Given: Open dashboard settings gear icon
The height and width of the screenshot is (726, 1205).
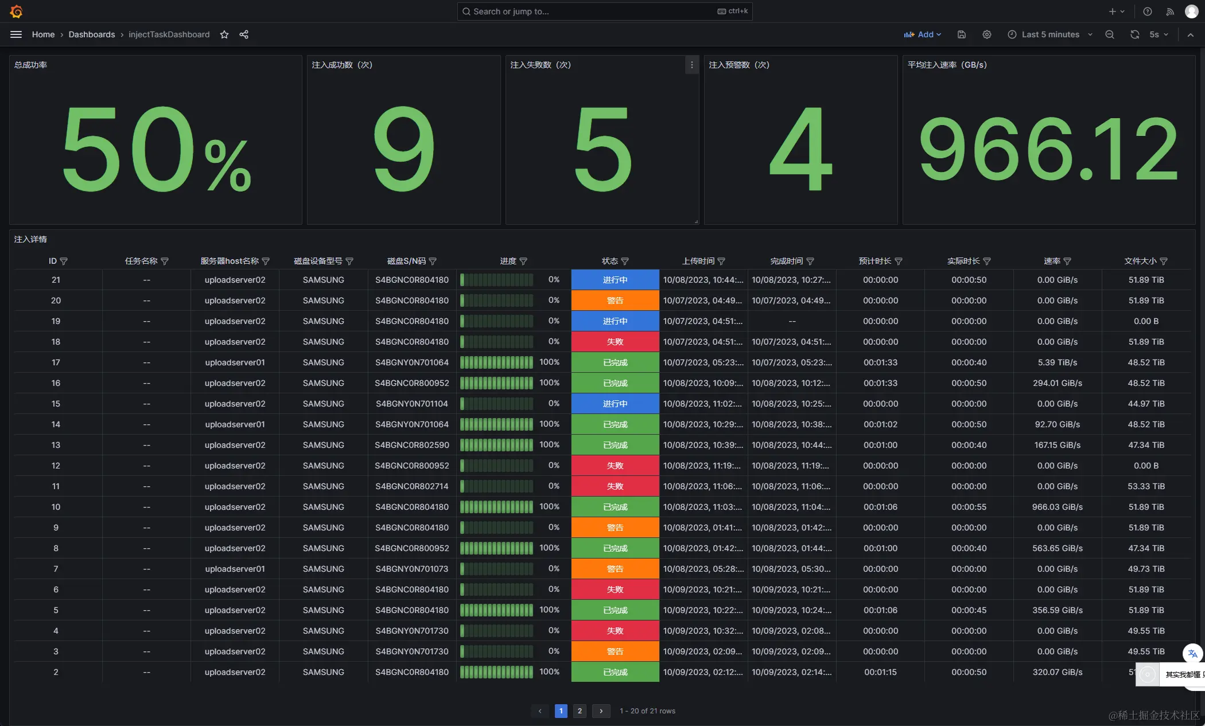Looking at the screenshot, I should coord(987,34).
